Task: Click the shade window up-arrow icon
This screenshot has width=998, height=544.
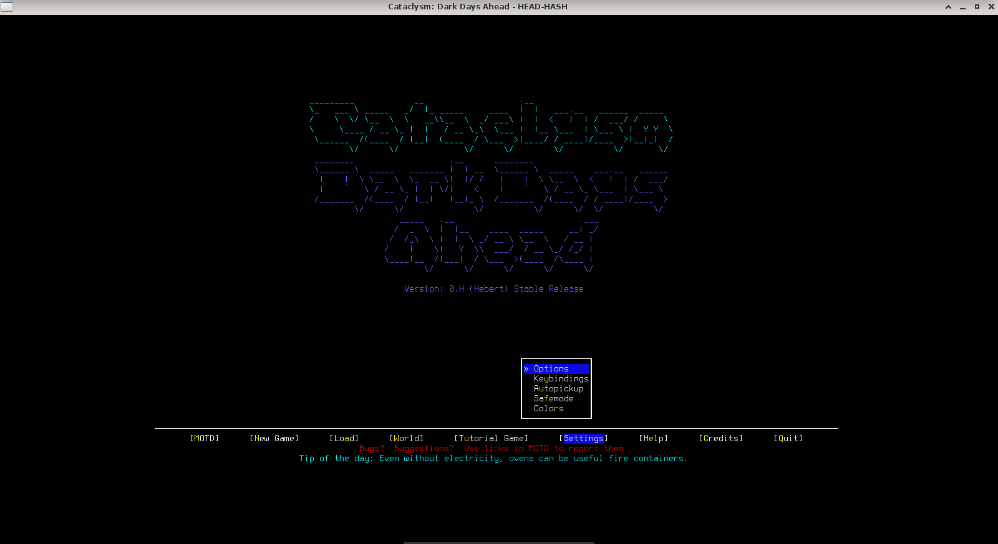Action: (948, 7)
